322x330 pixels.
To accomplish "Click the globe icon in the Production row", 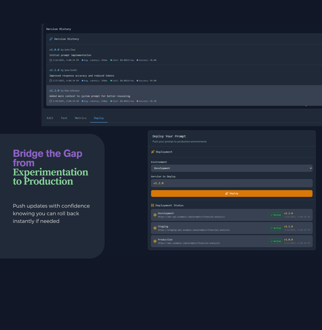I will pyautogui.click(x=155, y=241).
